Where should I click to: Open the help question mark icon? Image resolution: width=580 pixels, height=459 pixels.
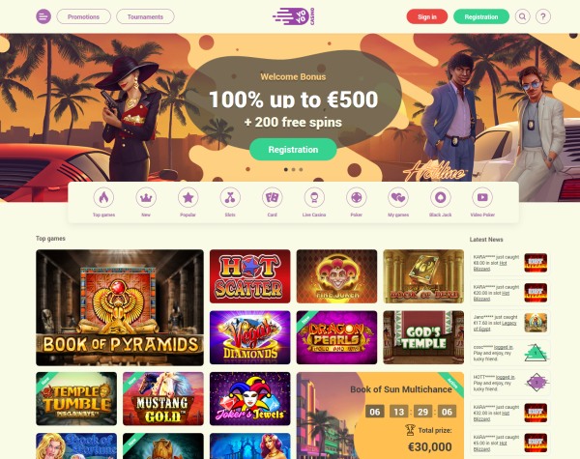543,16
